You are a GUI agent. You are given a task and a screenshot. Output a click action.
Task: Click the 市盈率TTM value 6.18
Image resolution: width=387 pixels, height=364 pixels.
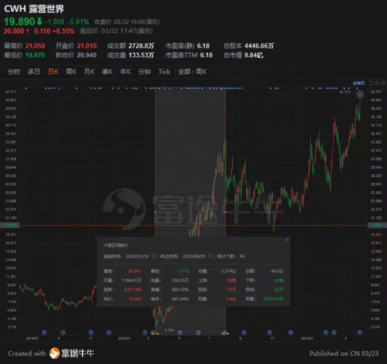point(206,55)
